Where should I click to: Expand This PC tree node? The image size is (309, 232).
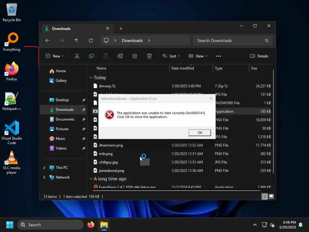point(44,167)
